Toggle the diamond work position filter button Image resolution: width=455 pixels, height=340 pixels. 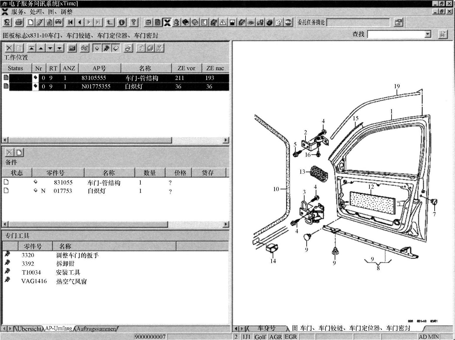(x=97, y=48)
